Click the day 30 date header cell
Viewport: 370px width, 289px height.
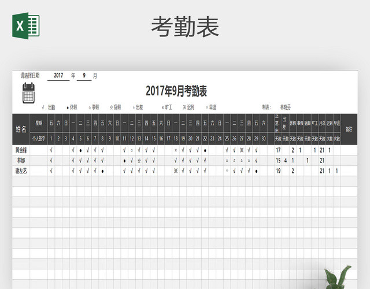264,139
